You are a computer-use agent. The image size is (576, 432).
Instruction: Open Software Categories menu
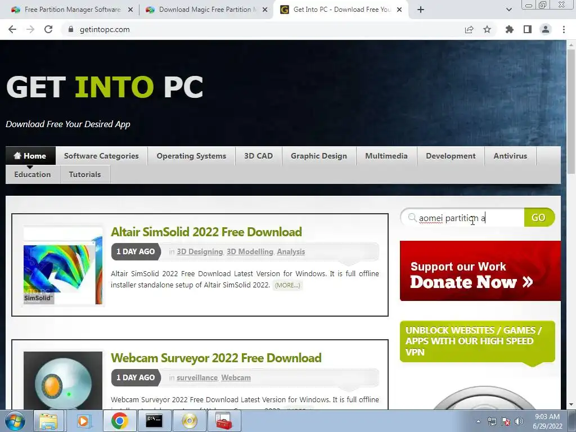[x=101, y=156]
